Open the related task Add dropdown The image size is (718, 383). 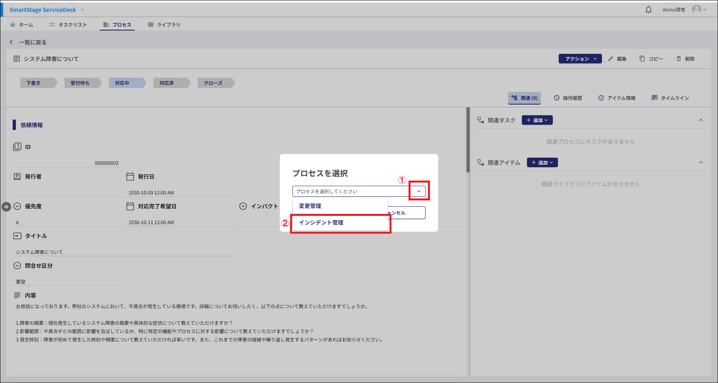[x=537, y=120]
